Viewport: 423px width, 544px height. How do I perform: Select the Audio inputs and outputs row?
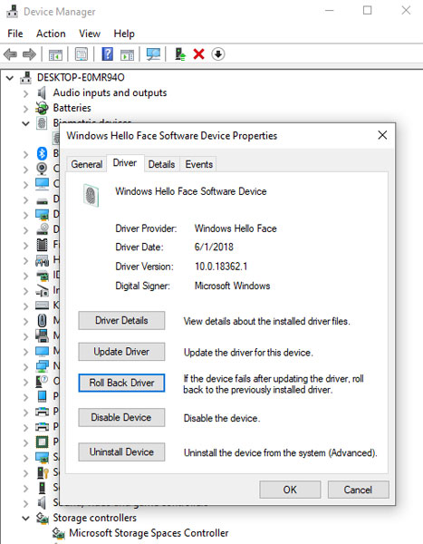(110, 92)
